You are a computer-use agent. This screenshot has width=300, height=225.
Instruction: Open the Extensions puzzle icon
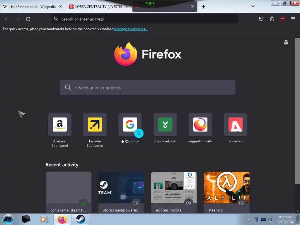click(272, 19)
